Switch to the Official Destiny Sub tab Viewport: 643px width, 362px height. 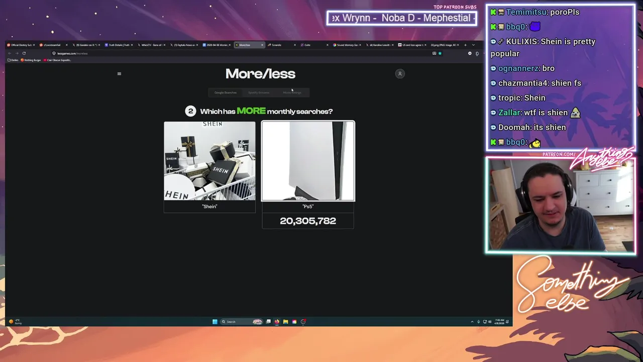[x=20, y=45]
